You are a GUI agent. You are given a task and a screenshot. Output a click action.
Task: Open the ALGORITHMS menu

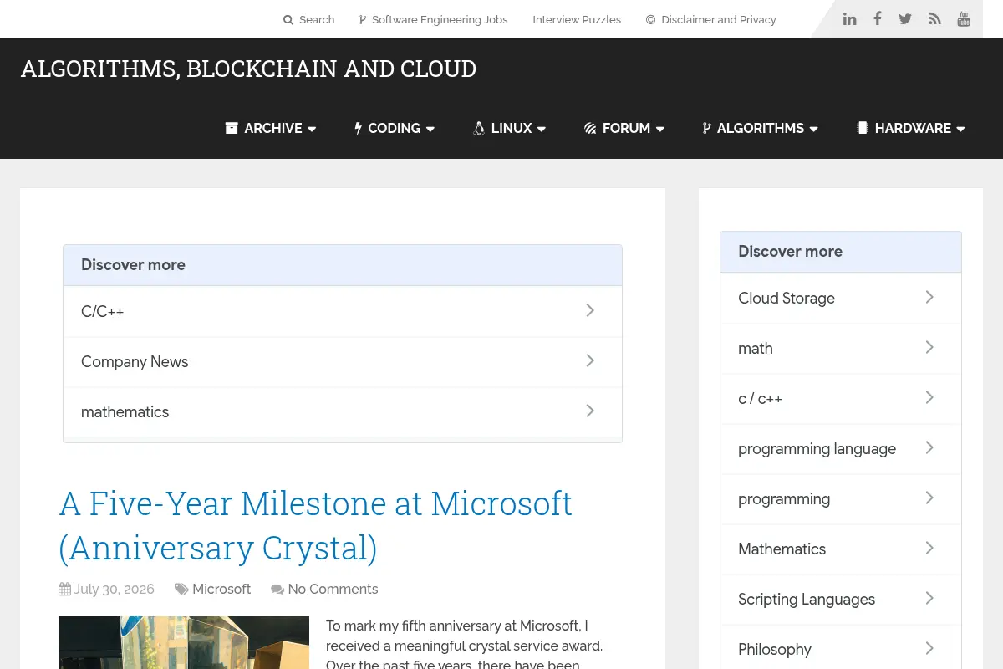[x=761, y=128]
